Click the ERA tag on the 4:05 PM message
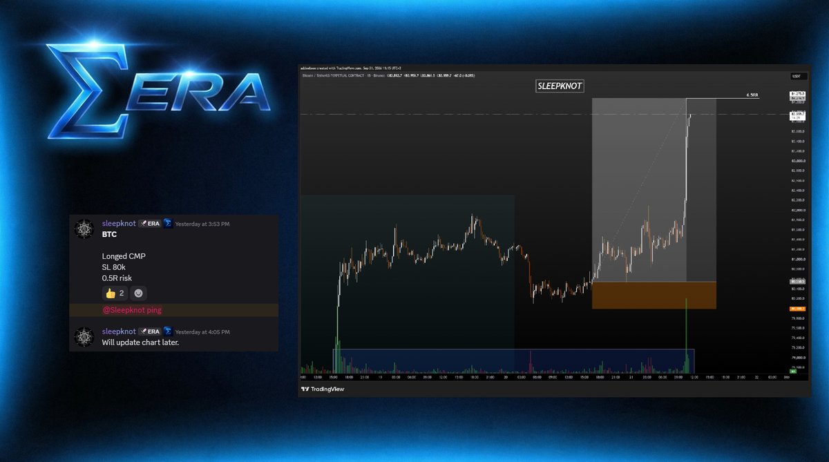 [149, 331]
